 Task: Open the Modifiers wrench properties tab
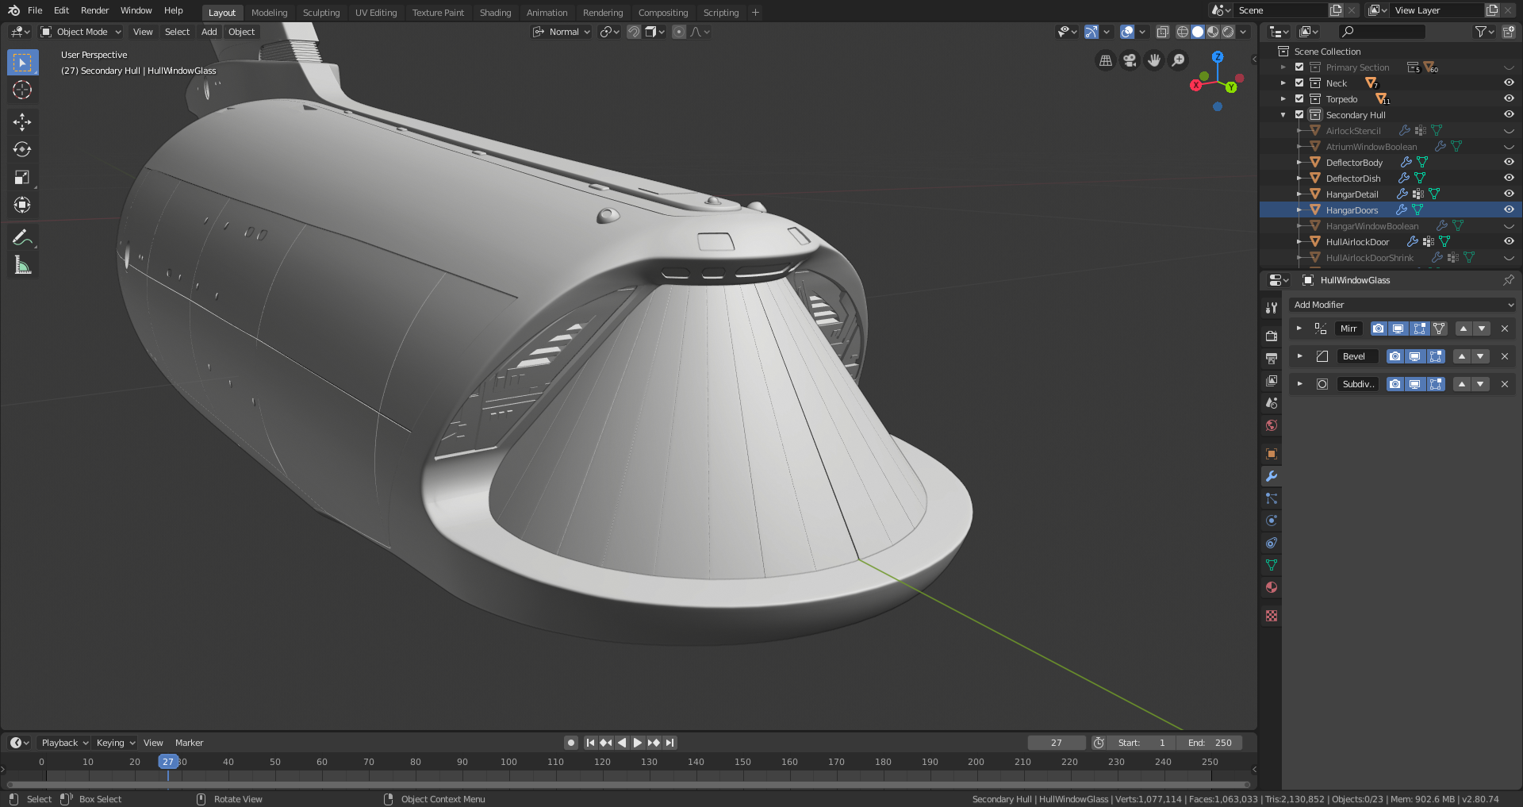click(1272, 476)
